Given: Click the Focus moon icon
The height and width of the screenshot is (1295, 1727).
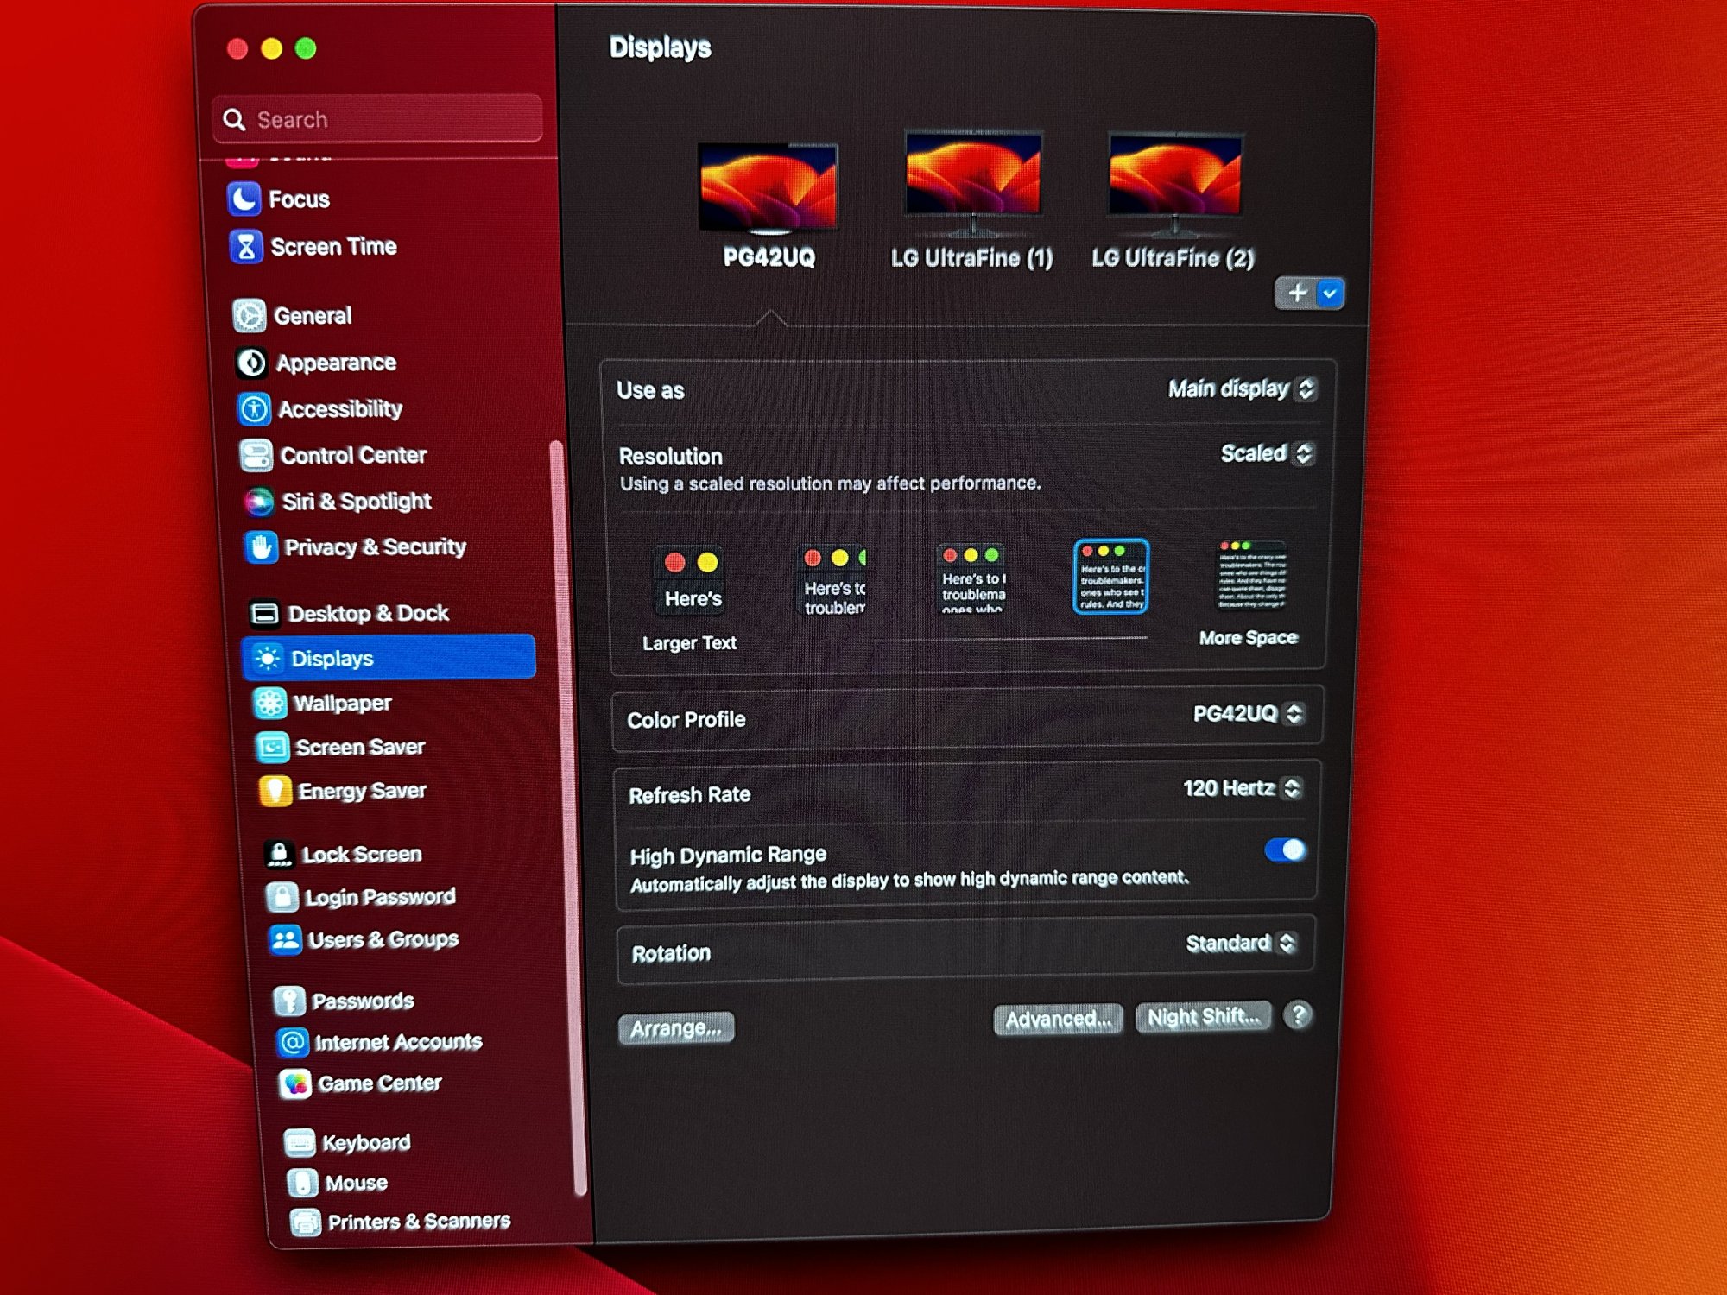Looking at the screenshot, I should 244,199.
